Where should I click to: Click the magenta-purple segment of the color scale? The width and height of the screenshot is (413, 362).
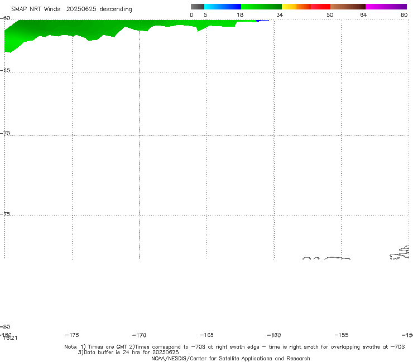click(386, 7)
